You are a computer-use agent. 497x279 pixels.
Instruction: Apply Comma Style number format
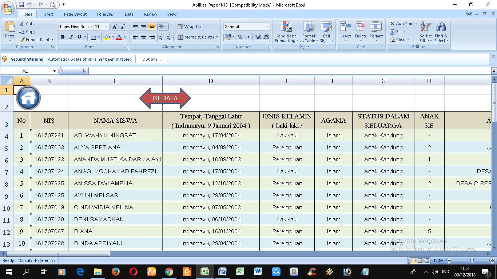(x=249, y=37)
